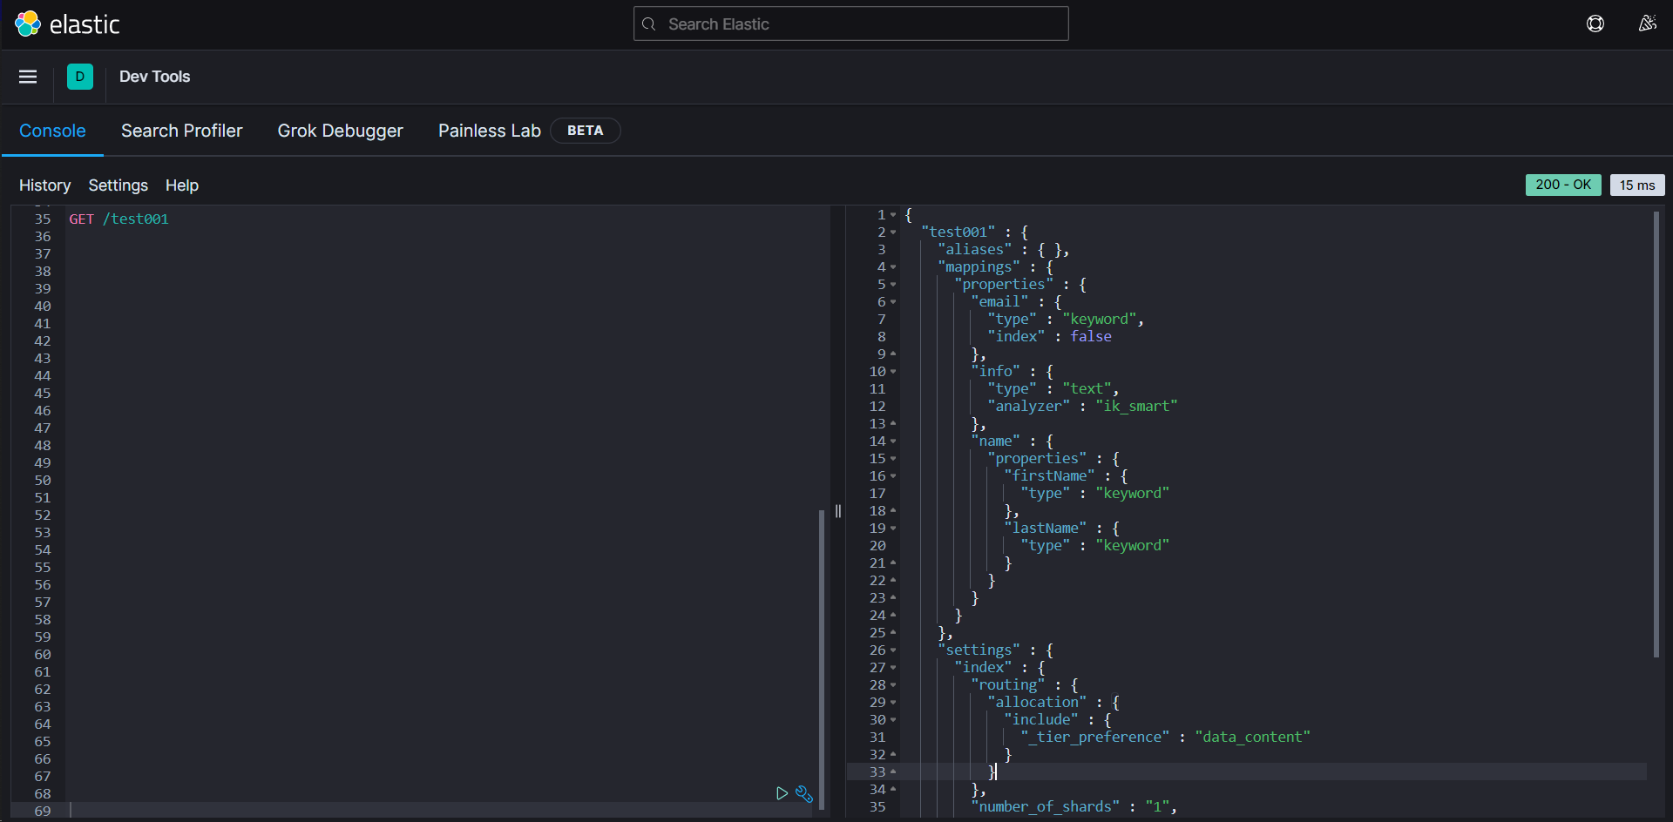Open the wrench request options icon
1673x822 pixels.
click(804, 793)
